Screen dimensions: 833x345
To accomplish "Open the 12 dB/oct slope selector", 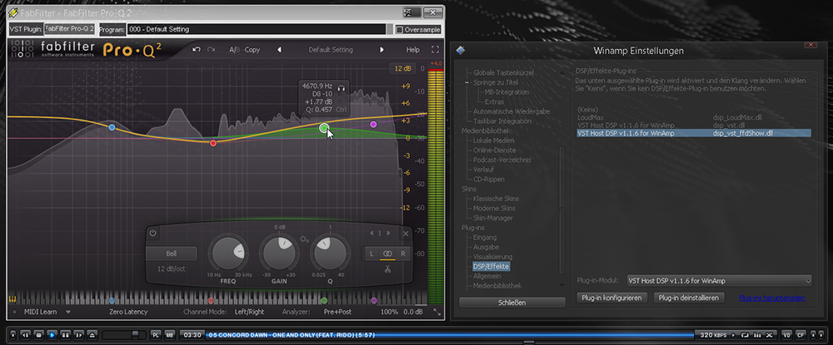I will point(171,269).
